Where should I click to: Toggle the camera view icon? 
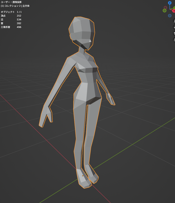pyautogui.click(x=174, y=33)
